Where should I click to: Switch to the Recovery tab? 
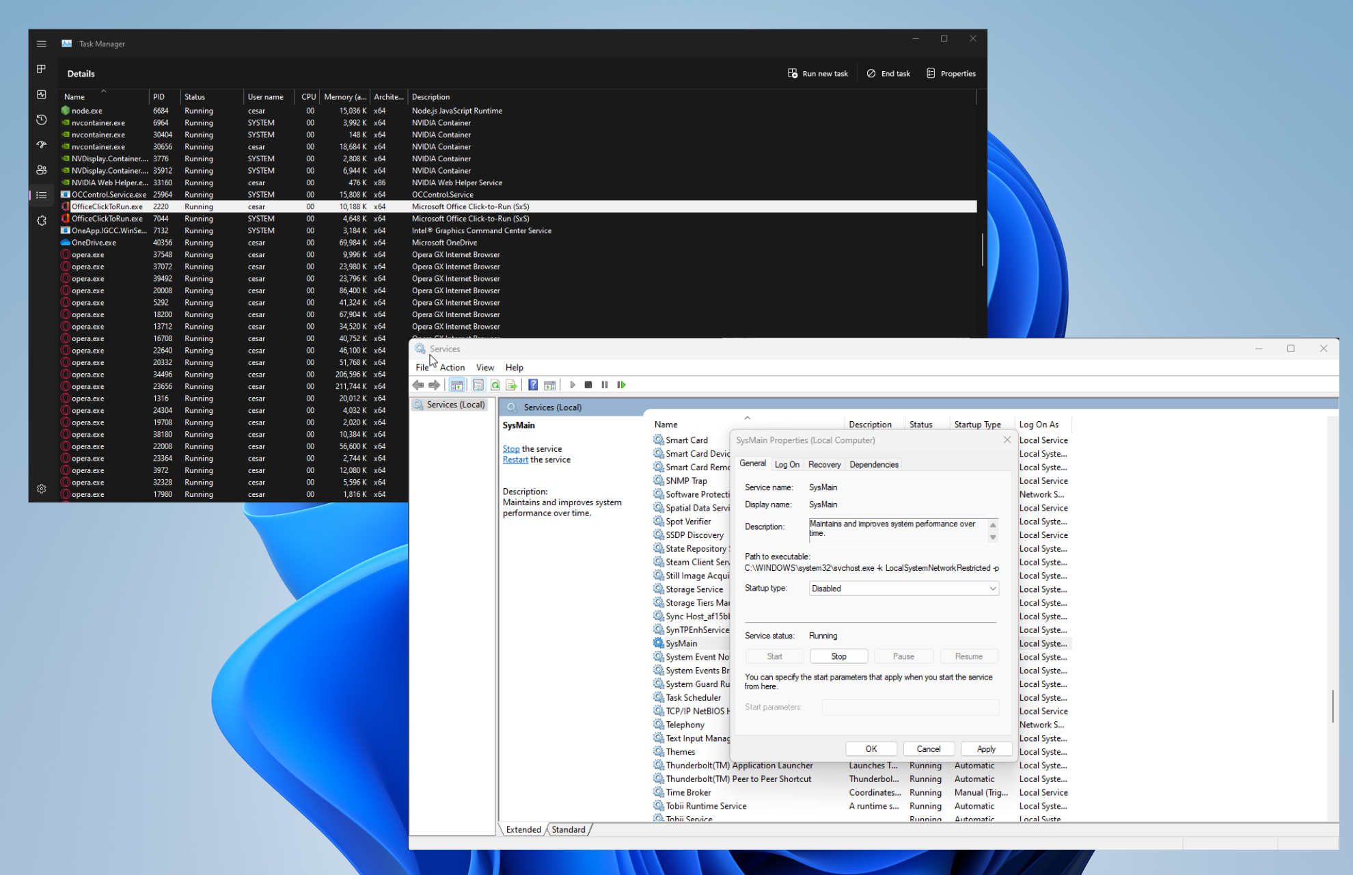(824, 464)
